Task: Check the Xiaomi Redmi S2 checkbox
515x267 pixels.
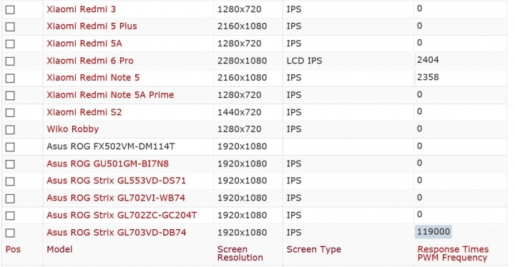Action: point(10,113)
